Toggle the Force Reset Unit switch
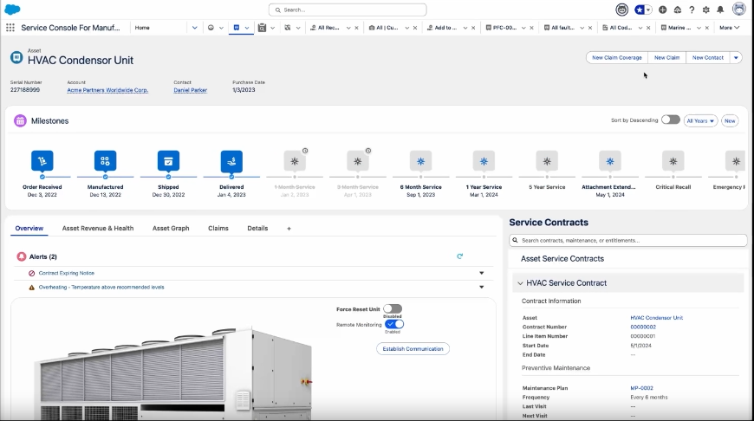 tap(393, 308)
